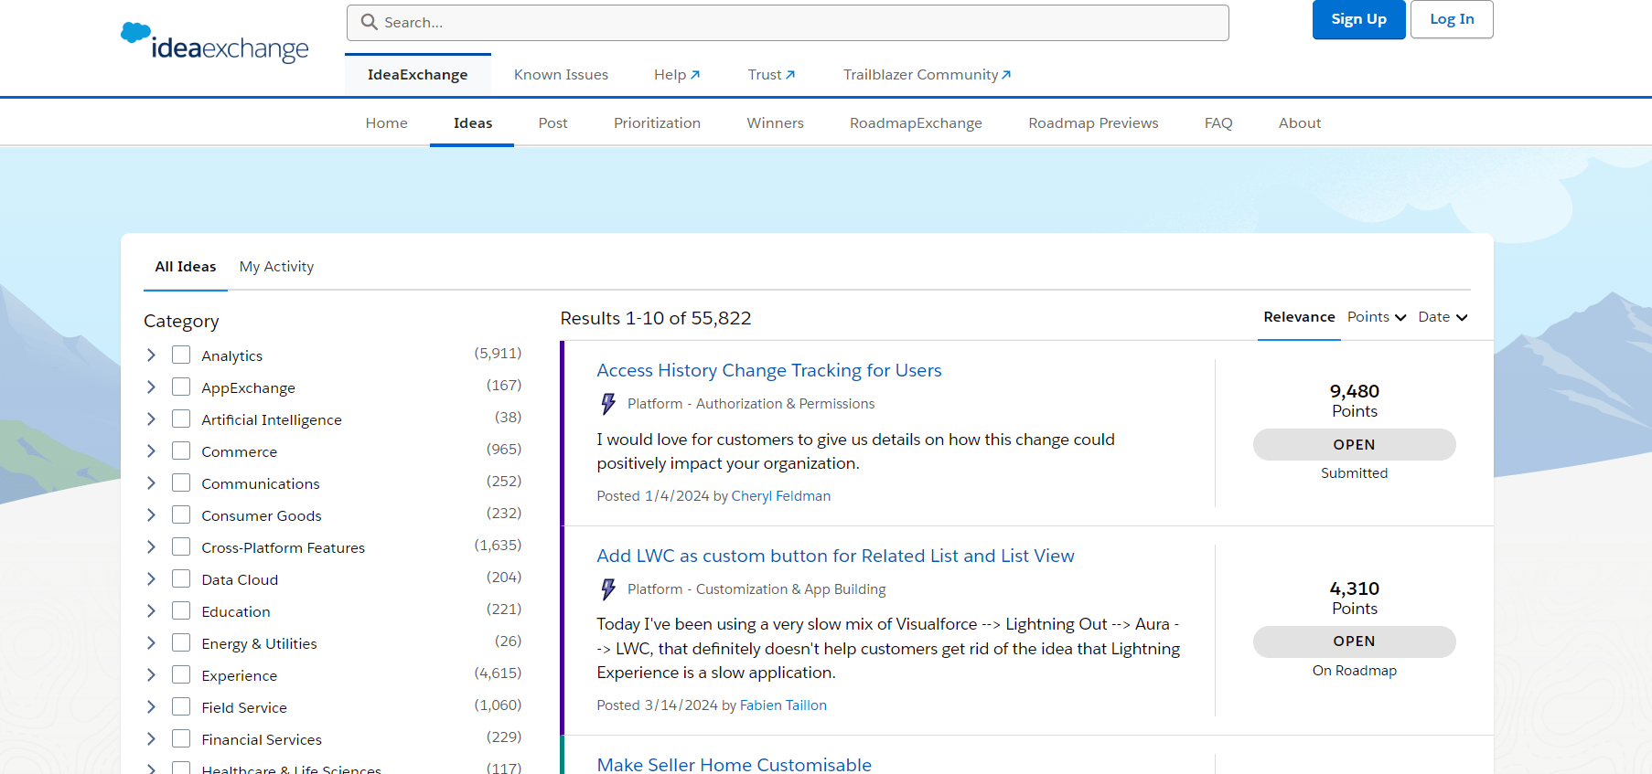Expand the Data Cloud chevron
Viewport: 1652px width, 774px height.
[151, 578]
